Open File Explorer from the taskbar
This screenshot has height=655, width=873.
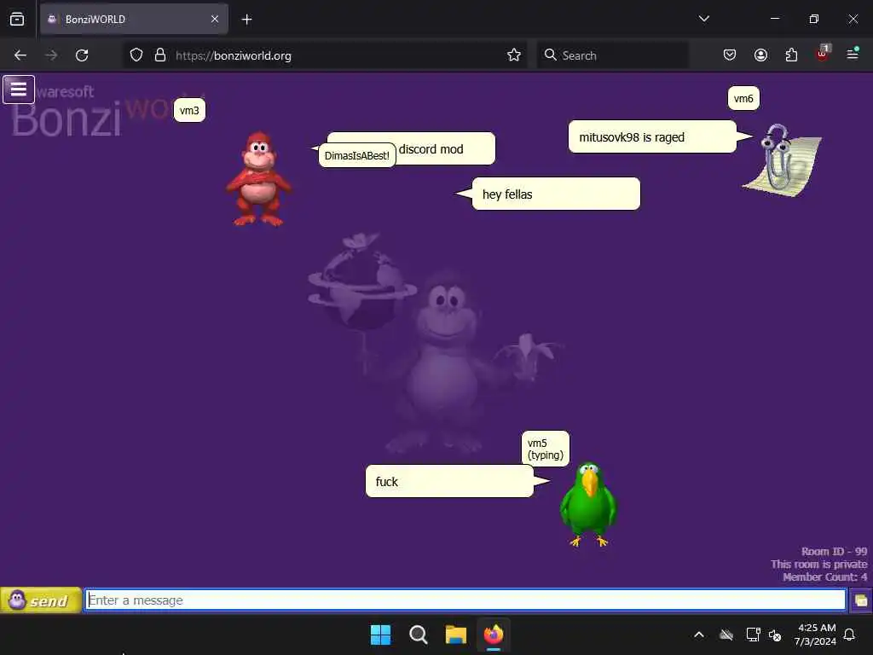456,635
